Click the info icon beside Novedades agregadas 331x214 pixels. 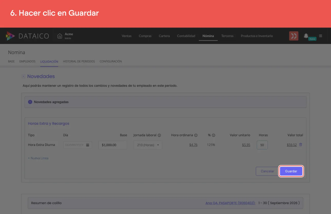(30, 102)
